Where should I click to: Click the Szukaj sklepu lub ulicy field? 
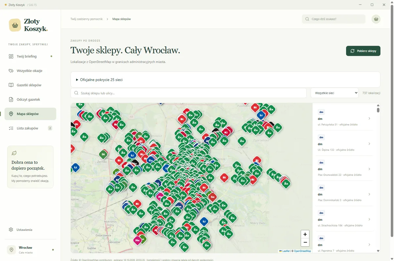[189, 93]
